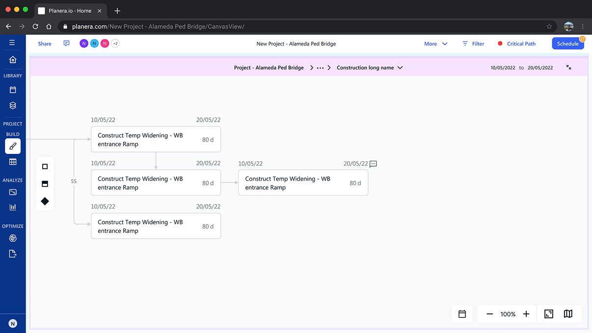Open user profile N avatar at sidebar bottom
The image size is (592, 333).
13,323
